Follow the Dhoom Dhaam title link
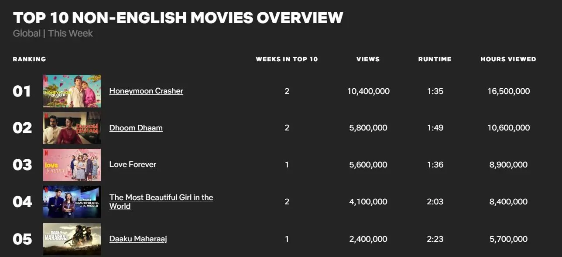The image size is (562, 257). (136, 128)
